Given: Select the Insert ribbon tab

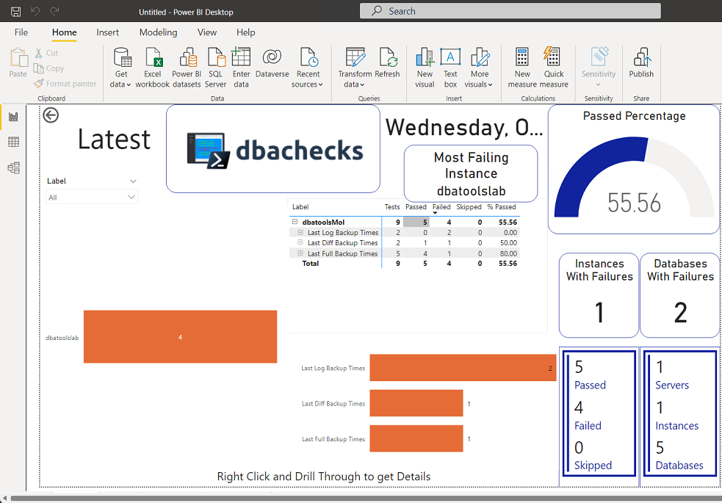Looking at the screenshot, I should pyautogui.click(x=107, y=32).
